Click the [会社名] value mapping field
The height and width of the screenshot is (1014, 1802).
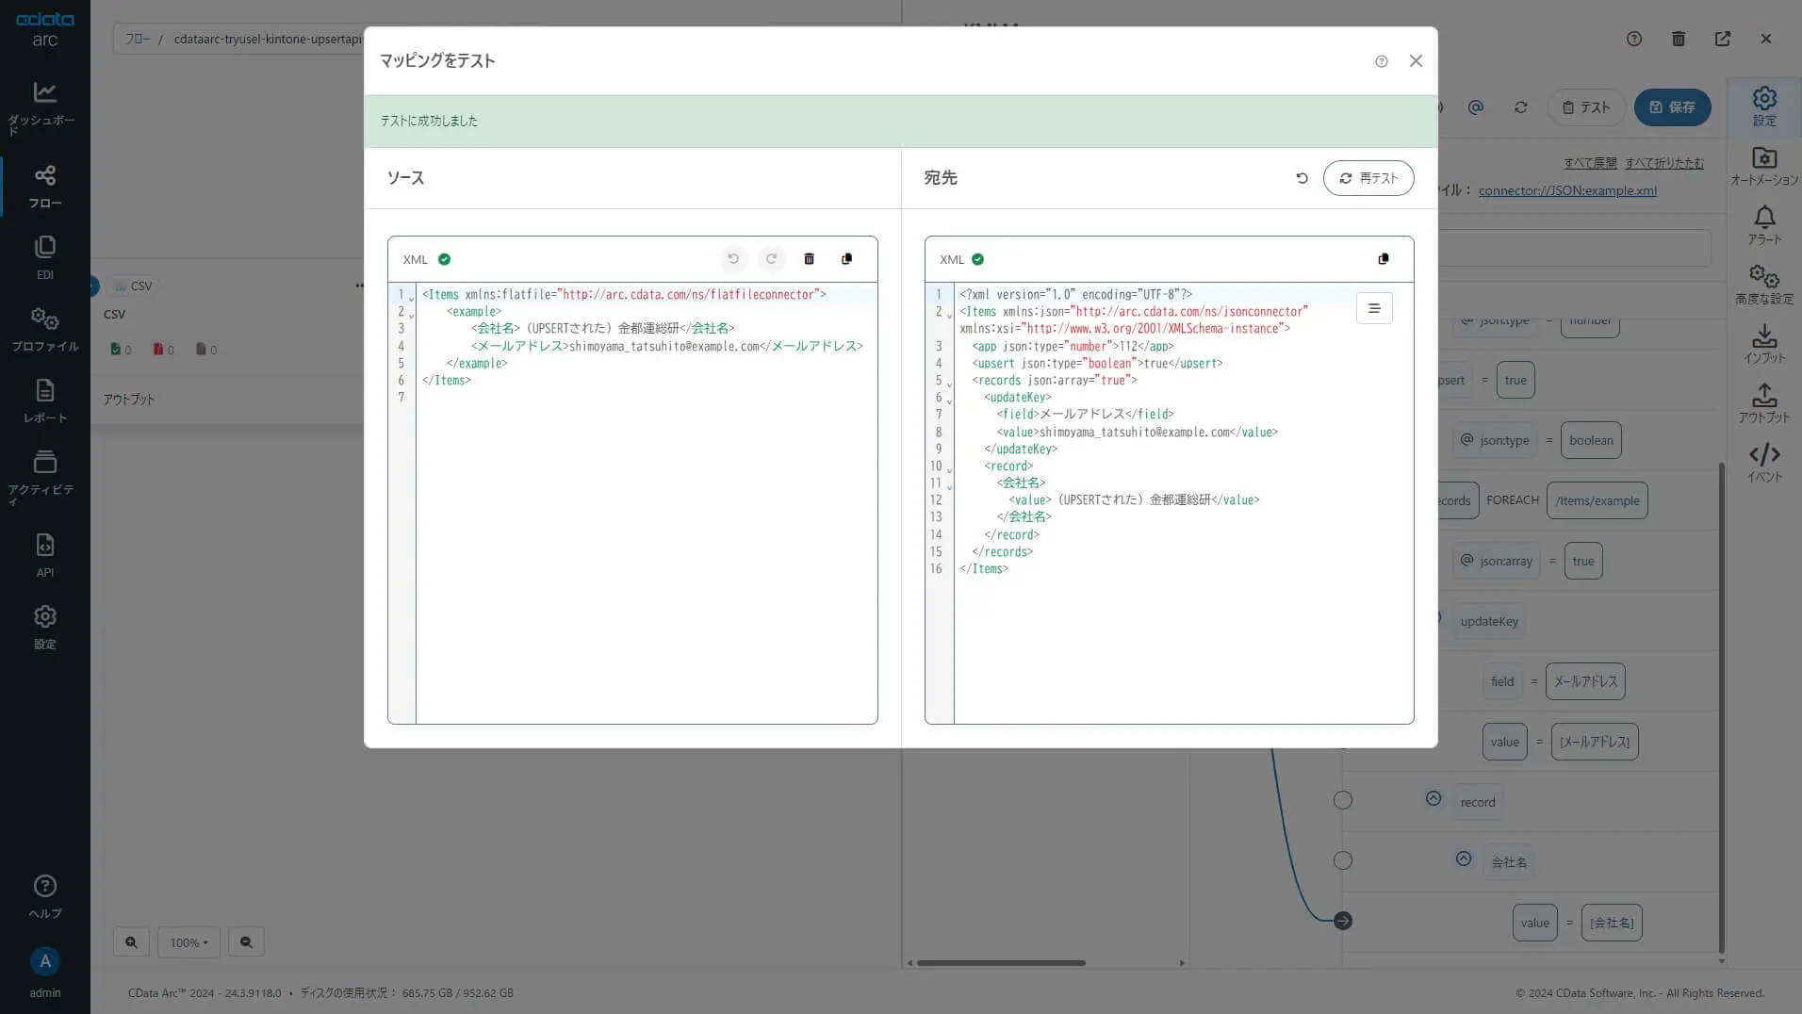[1612, 924]
